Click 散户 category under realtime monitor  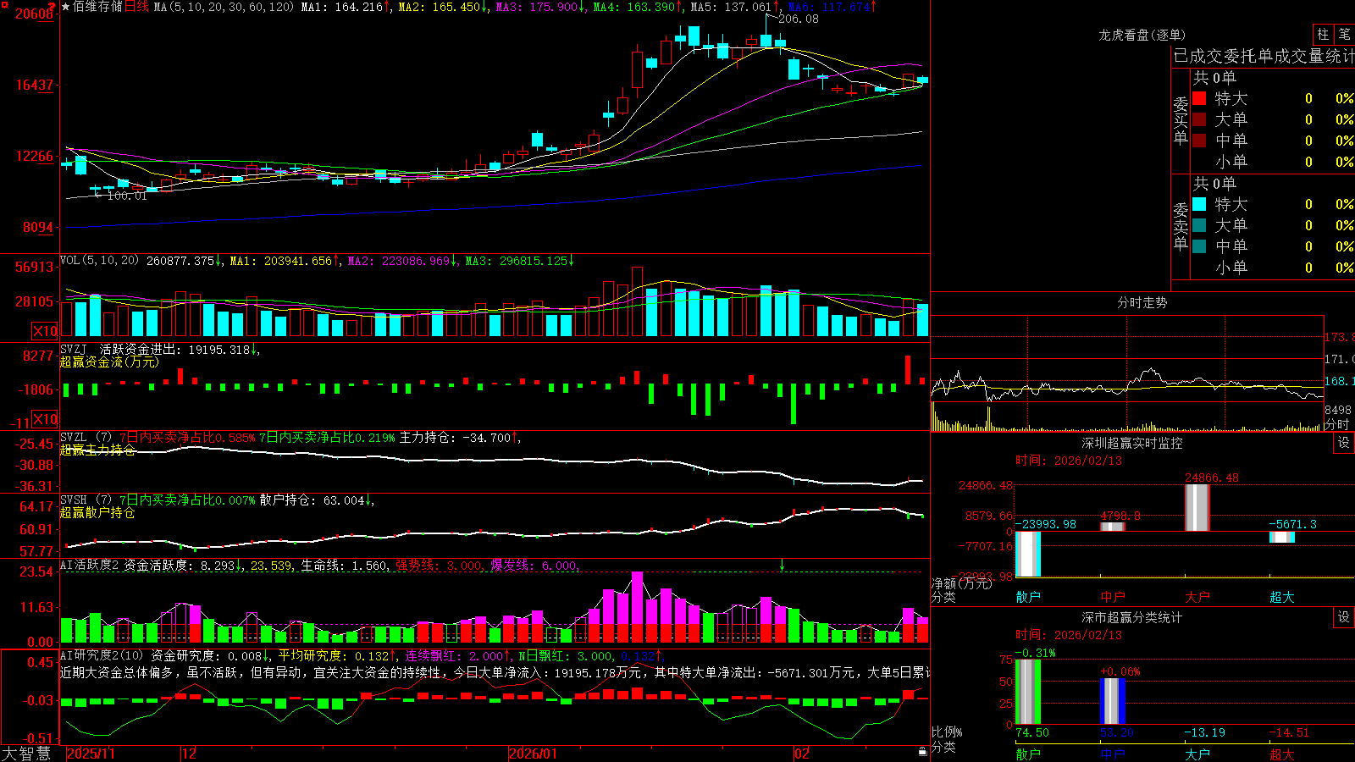[x=1028, y=597]
